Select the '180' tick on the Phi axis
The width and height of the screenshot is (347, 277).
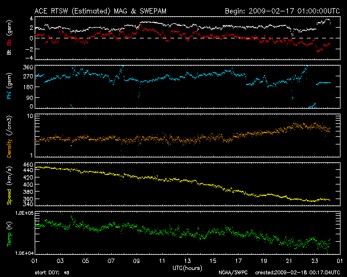(28, 87)
